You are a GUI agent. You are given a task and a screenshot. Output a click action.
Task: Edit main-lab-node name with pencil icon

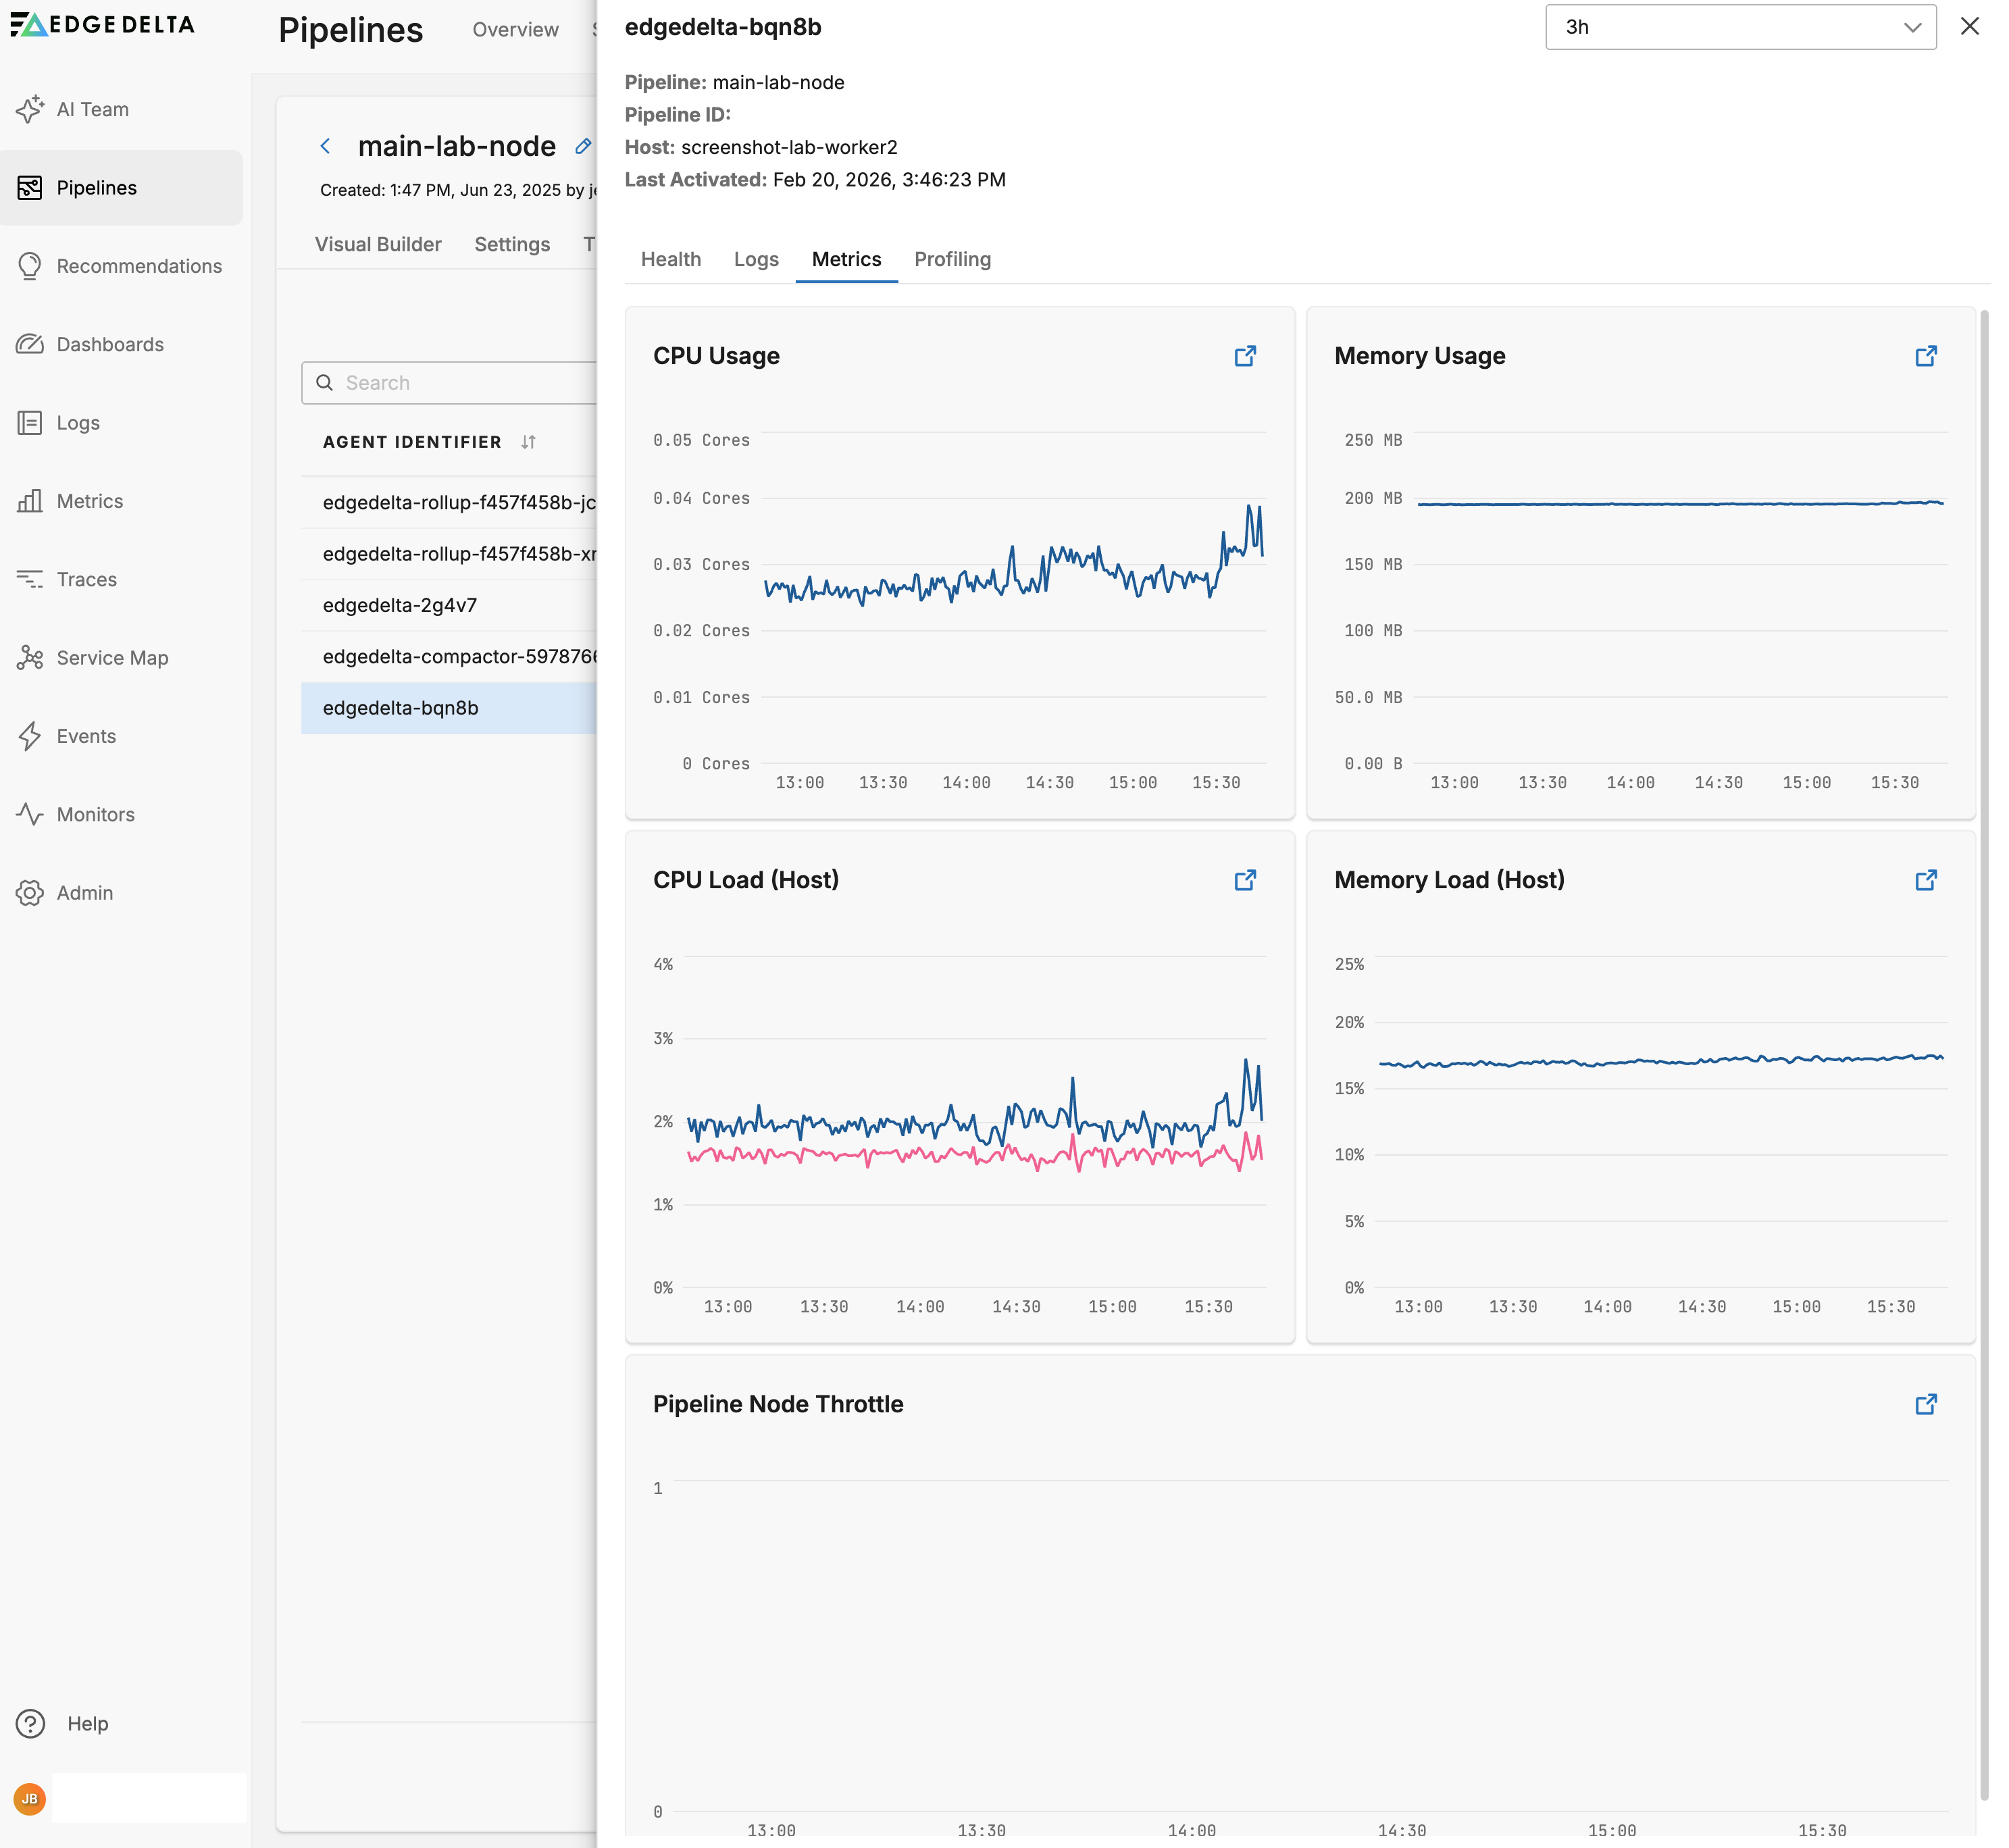pyautogui.click(x=583, y=146)
